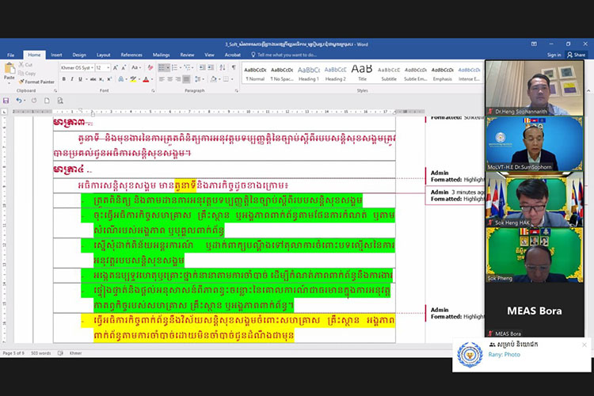This screenshot has height=396, width=594.
Task: Toggle Bold formatting
Action: point(63,79)
